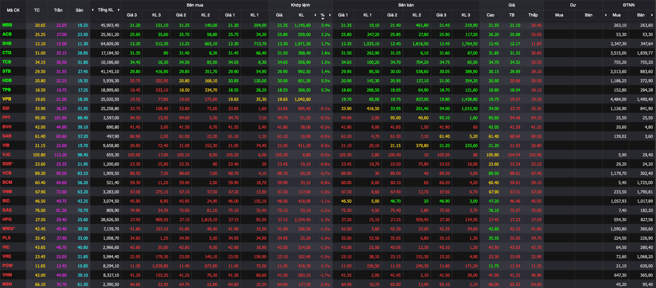Click left arrow beside Tổng KL header

click(x=93, y=10)
